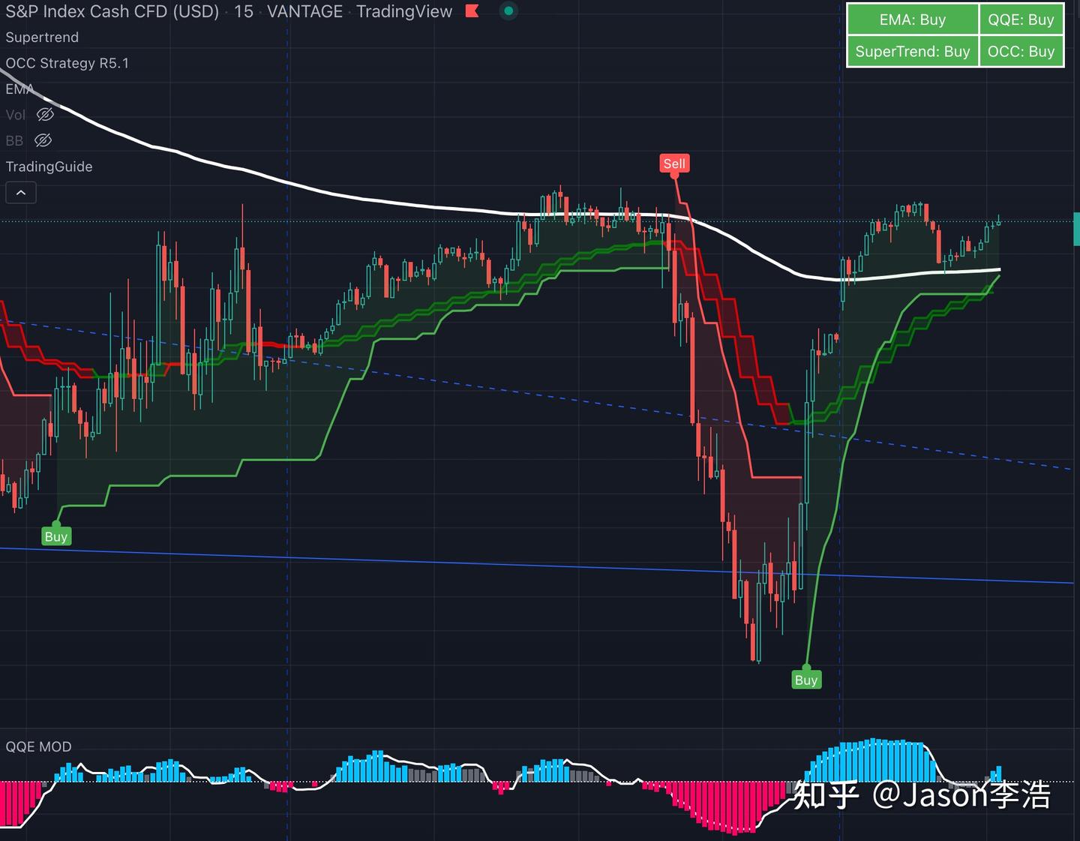Select the OCC Strategy R5.1 label

click(67, 63)
